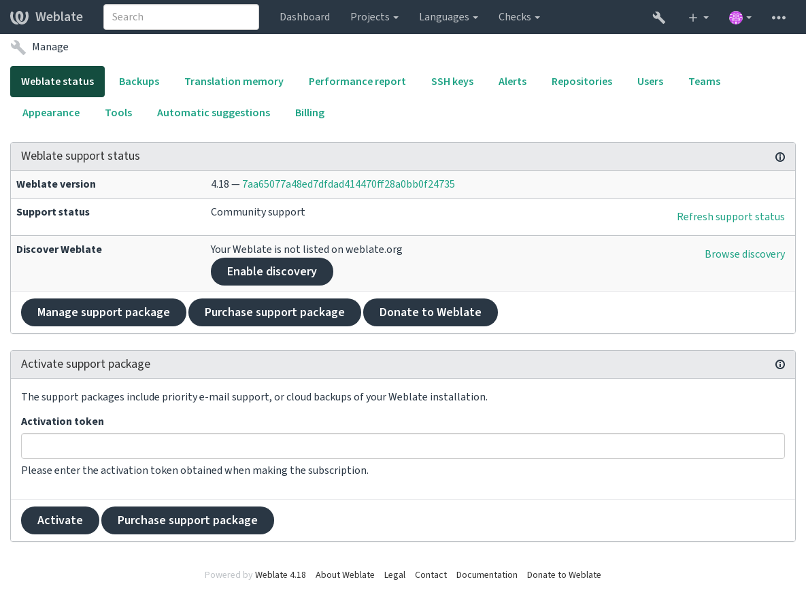Open the Alerts tab
This screenshot has width=806, height=601.
(x=512, y=82)
